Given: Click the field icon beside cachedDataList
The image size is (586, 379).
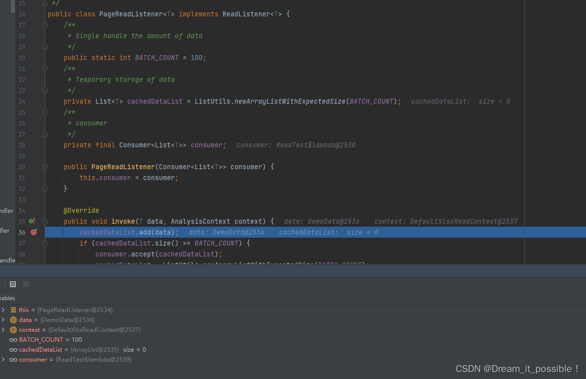Looking at the screenshot, I should (13, 349).
